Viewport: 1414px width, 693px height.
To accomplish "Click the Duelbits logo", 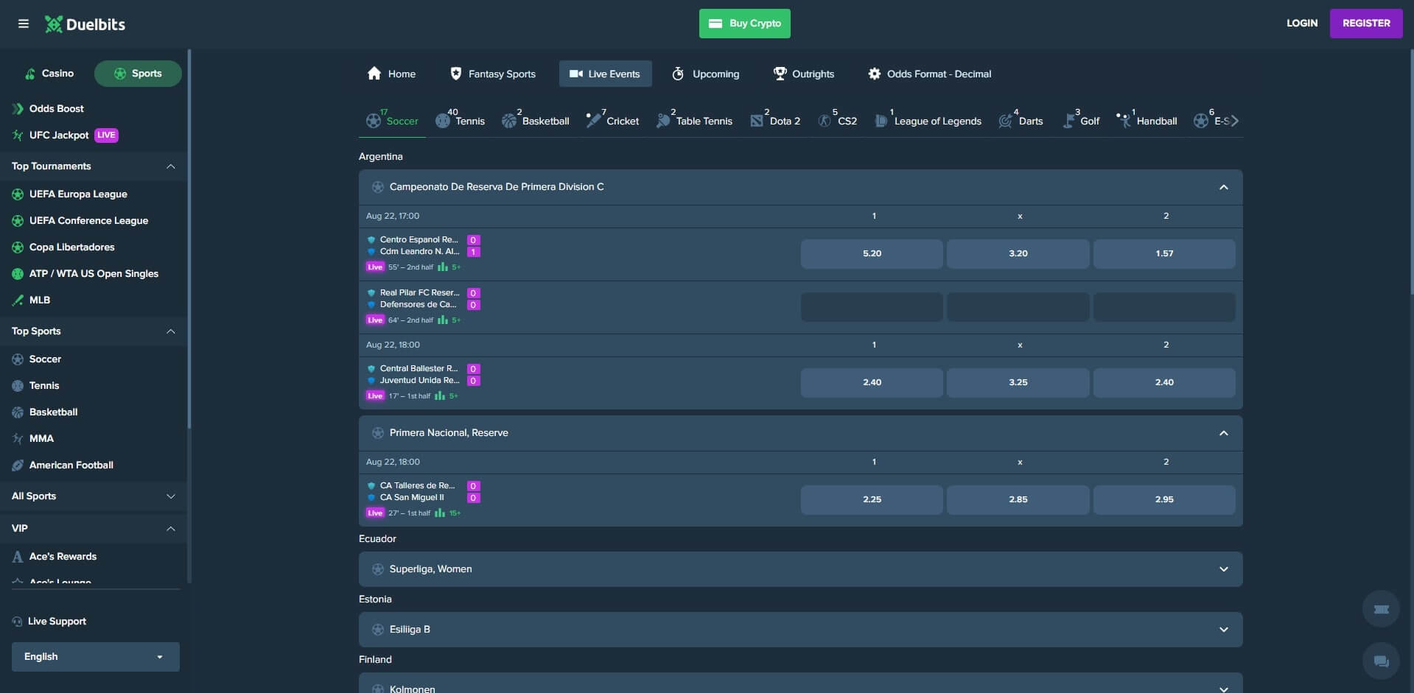I will (x=85, y=23).
